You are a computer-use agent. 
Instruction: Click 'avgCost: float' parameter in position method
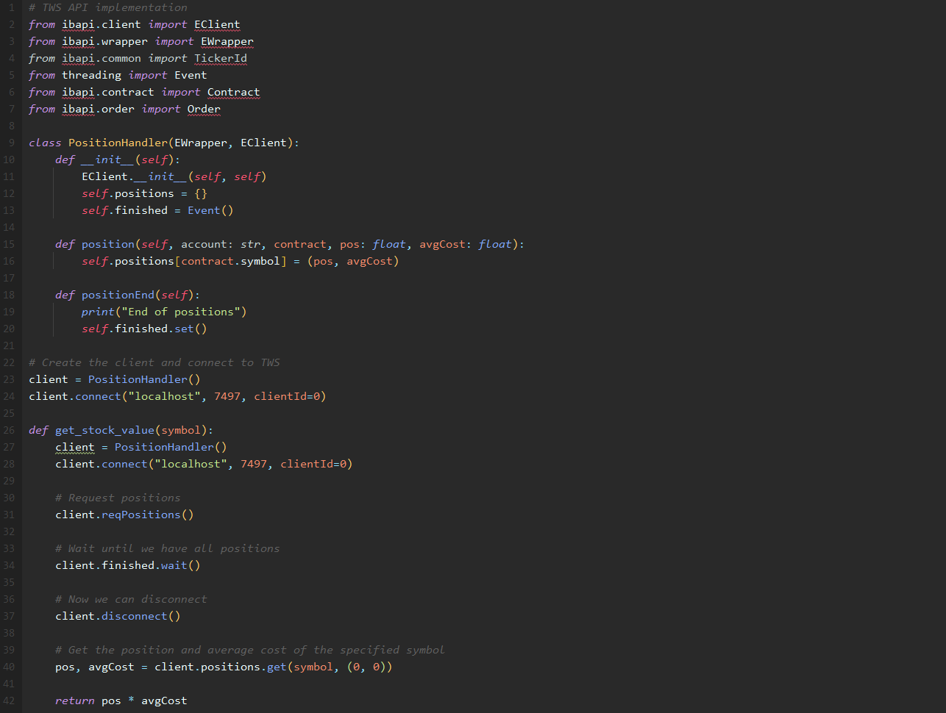click(x=466, y=244)
